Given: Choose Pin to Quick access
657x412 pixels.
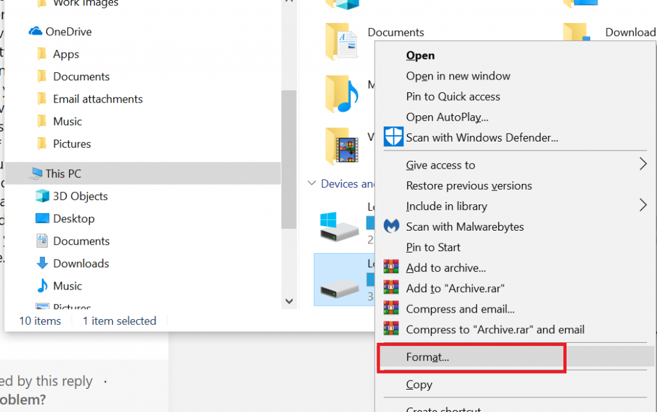Looking at the screenshot, I should (x=453, y=97).
